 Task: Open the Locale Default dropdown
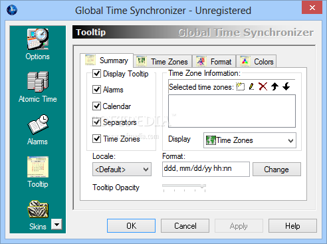(x=122, y=170)
